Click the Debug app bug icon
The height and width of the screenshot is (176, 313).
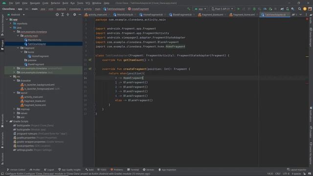point(254,9)
